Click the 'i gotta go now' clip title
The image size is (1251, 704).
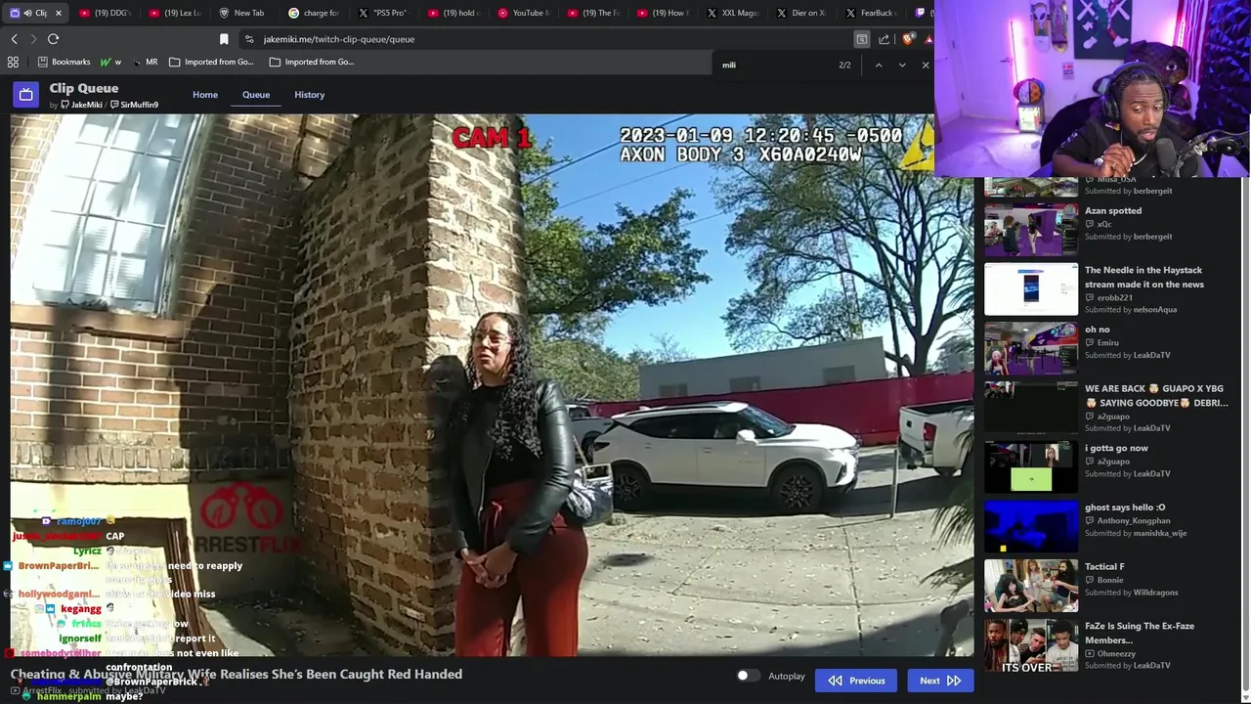point(1116,448)
